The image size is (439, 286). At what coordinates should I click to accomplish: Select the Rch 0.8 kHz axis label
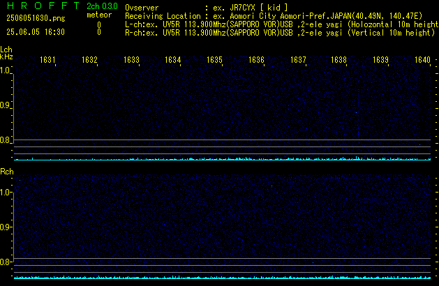(x=5, y=262)
